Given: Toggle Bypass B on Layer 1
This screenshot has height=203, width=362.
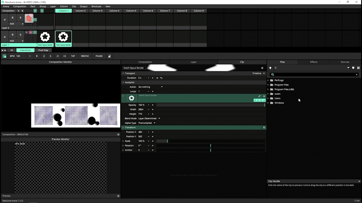Looking at the screenshot, I should coord(12,35).
